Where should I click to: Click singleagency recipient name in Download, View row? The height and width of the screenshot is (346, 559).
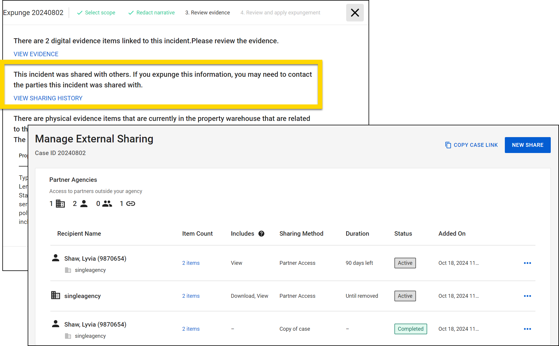tap(82, 296)
